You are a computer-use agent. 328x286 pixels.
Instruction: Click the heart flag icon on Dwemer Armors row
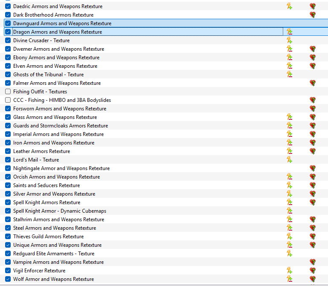click(x=313, y=49)
